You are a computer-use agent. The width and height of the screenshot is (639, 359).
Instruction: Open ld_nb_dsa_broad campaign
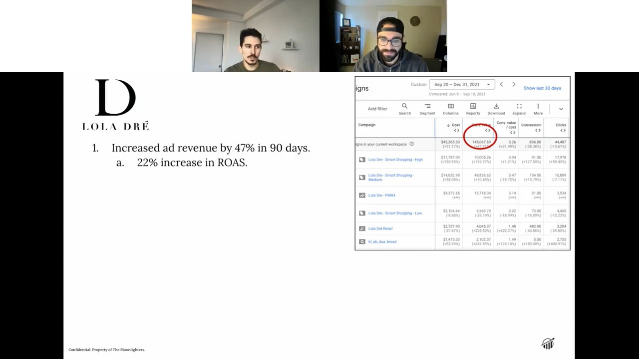click(x=382, y=242)
